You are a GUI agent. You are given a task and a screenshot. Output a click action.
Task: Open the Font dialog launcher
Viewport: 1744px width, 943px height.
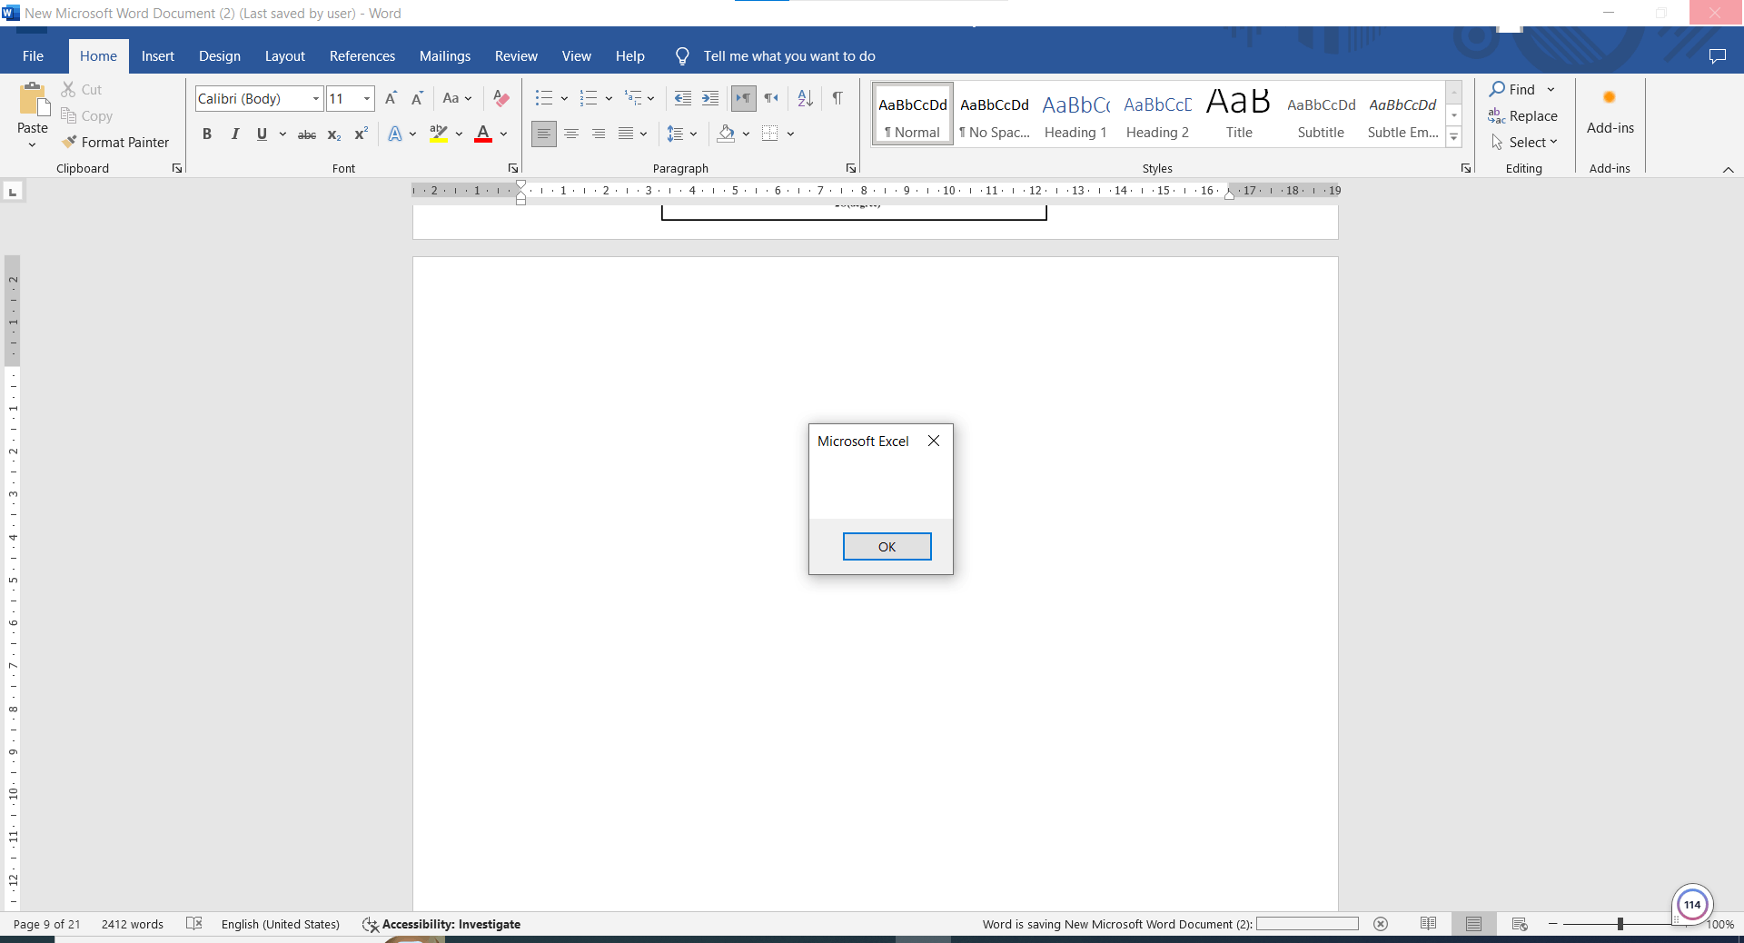point(513,168)
